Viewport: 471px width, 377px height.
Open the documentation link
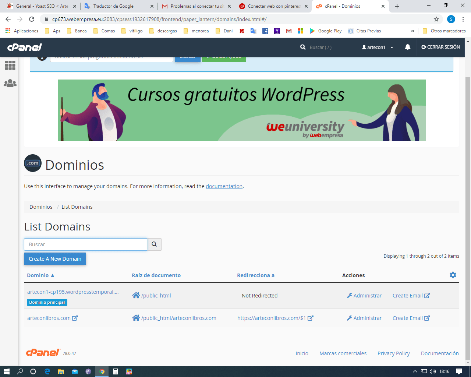click(x=224, y=186)
